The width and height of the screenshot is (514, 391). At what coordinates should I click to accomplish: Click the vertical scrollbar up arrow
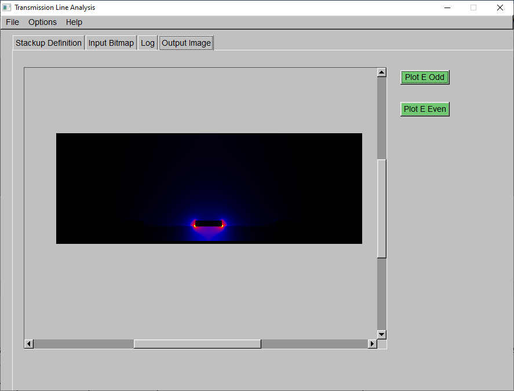[x=381, y=72]
